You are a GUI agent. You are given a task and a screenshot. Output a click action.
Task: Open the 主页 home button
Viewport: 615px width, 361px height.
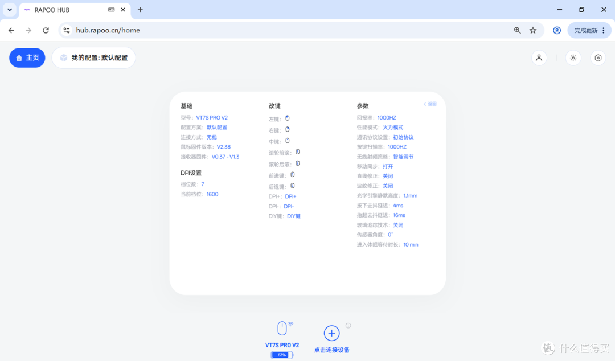click(27, 58)
